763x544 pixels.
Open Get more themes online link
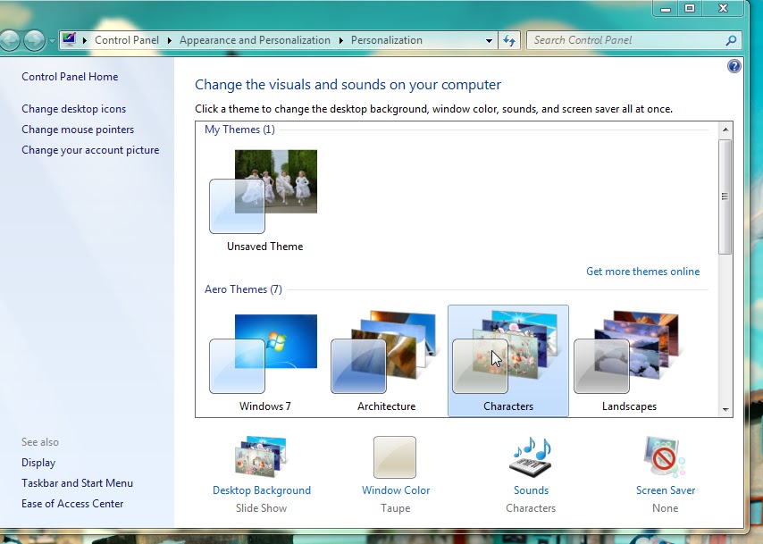[x=642, y=272]
